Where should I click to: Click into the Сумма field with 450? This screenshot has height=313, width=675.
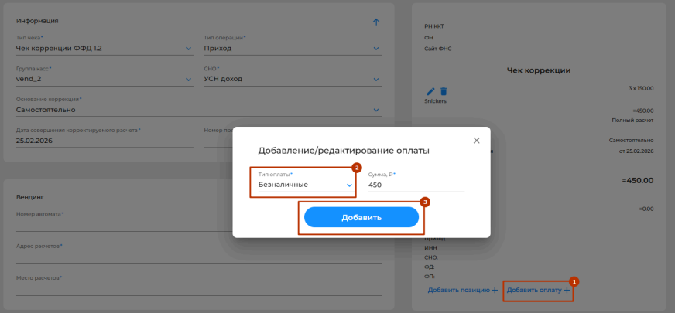(x=415, y=185)
